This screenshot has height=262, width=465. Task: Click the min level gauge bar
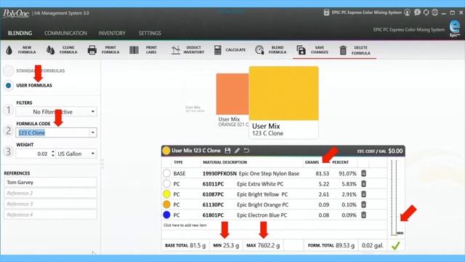coord(394,197)
